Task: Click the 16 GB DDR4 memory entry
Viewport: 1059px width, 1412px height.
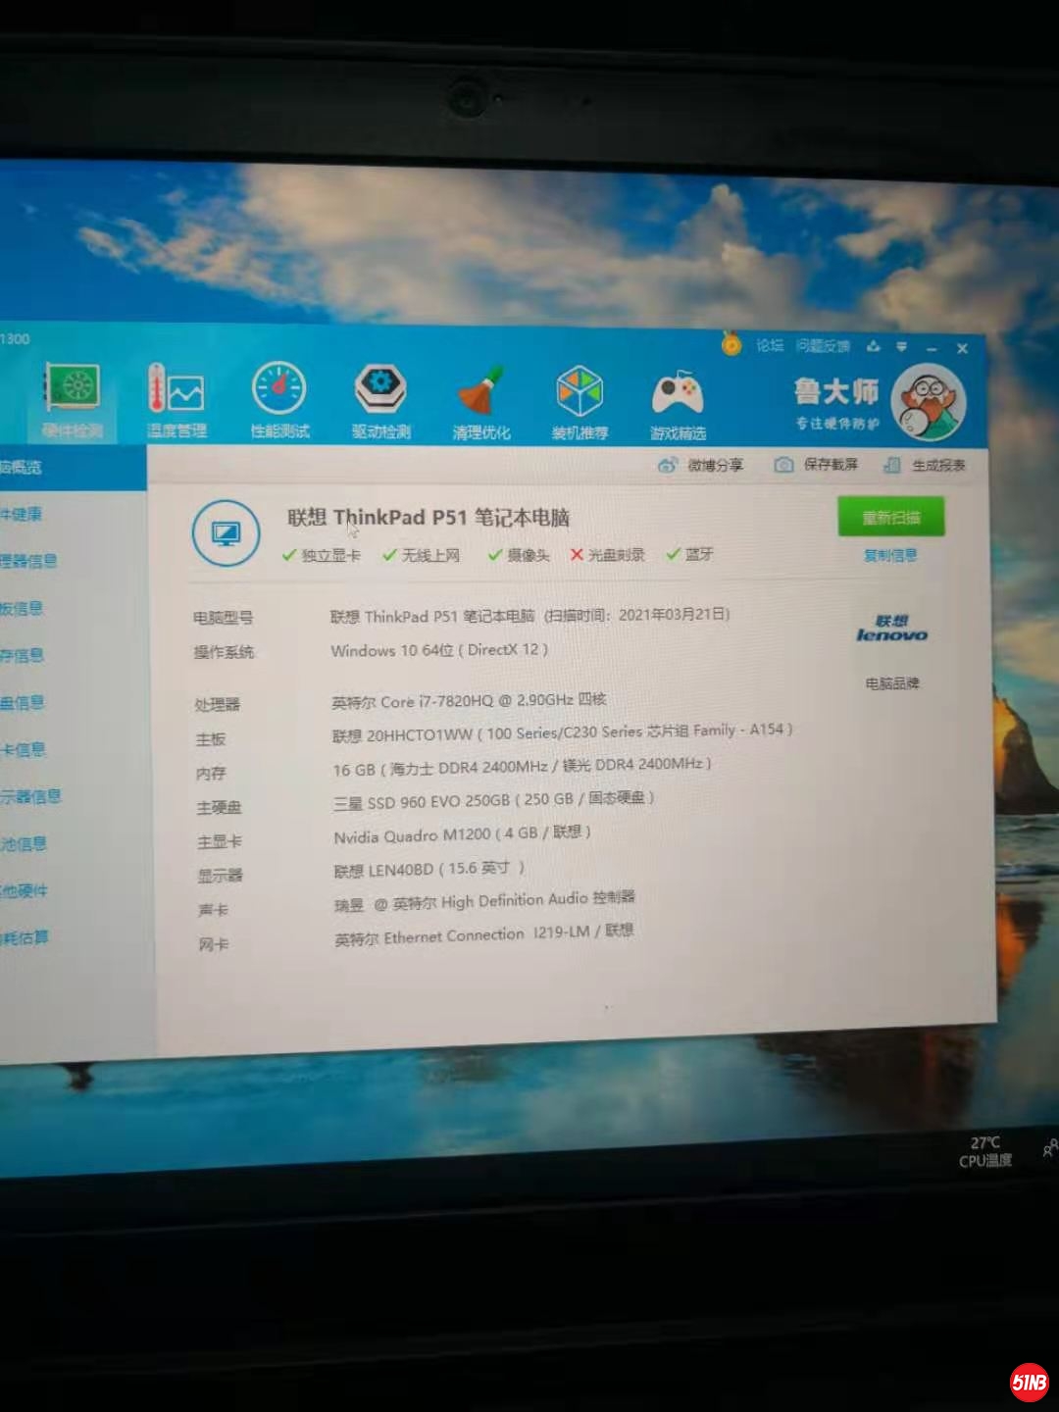Action: 522,767
